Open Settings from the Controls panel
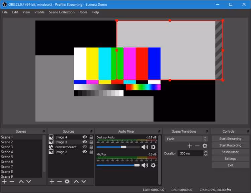Image resolution: width=251 pixels, height=193 pixels. [x=230, y=159]
